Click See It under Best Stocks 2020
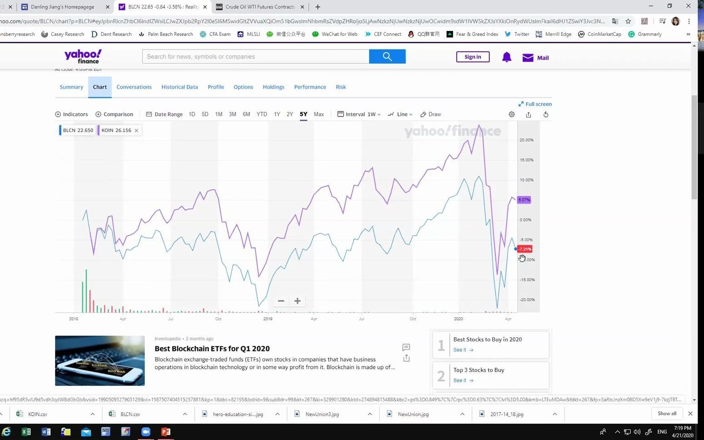 (463, 350)
